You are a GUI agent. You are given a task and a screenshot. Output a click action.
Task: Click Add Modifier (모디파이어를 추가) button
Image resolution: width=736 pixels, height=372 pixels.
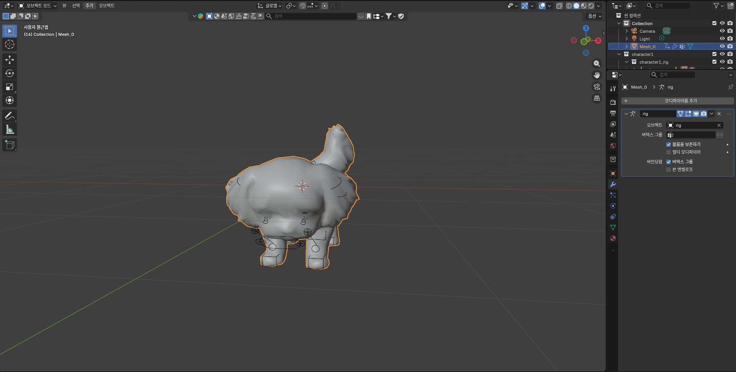click(677, 101)
